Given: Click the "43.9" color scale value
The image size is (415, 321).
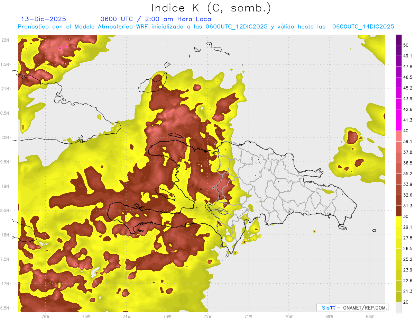Looking at the screenshot, I should 408,99.
